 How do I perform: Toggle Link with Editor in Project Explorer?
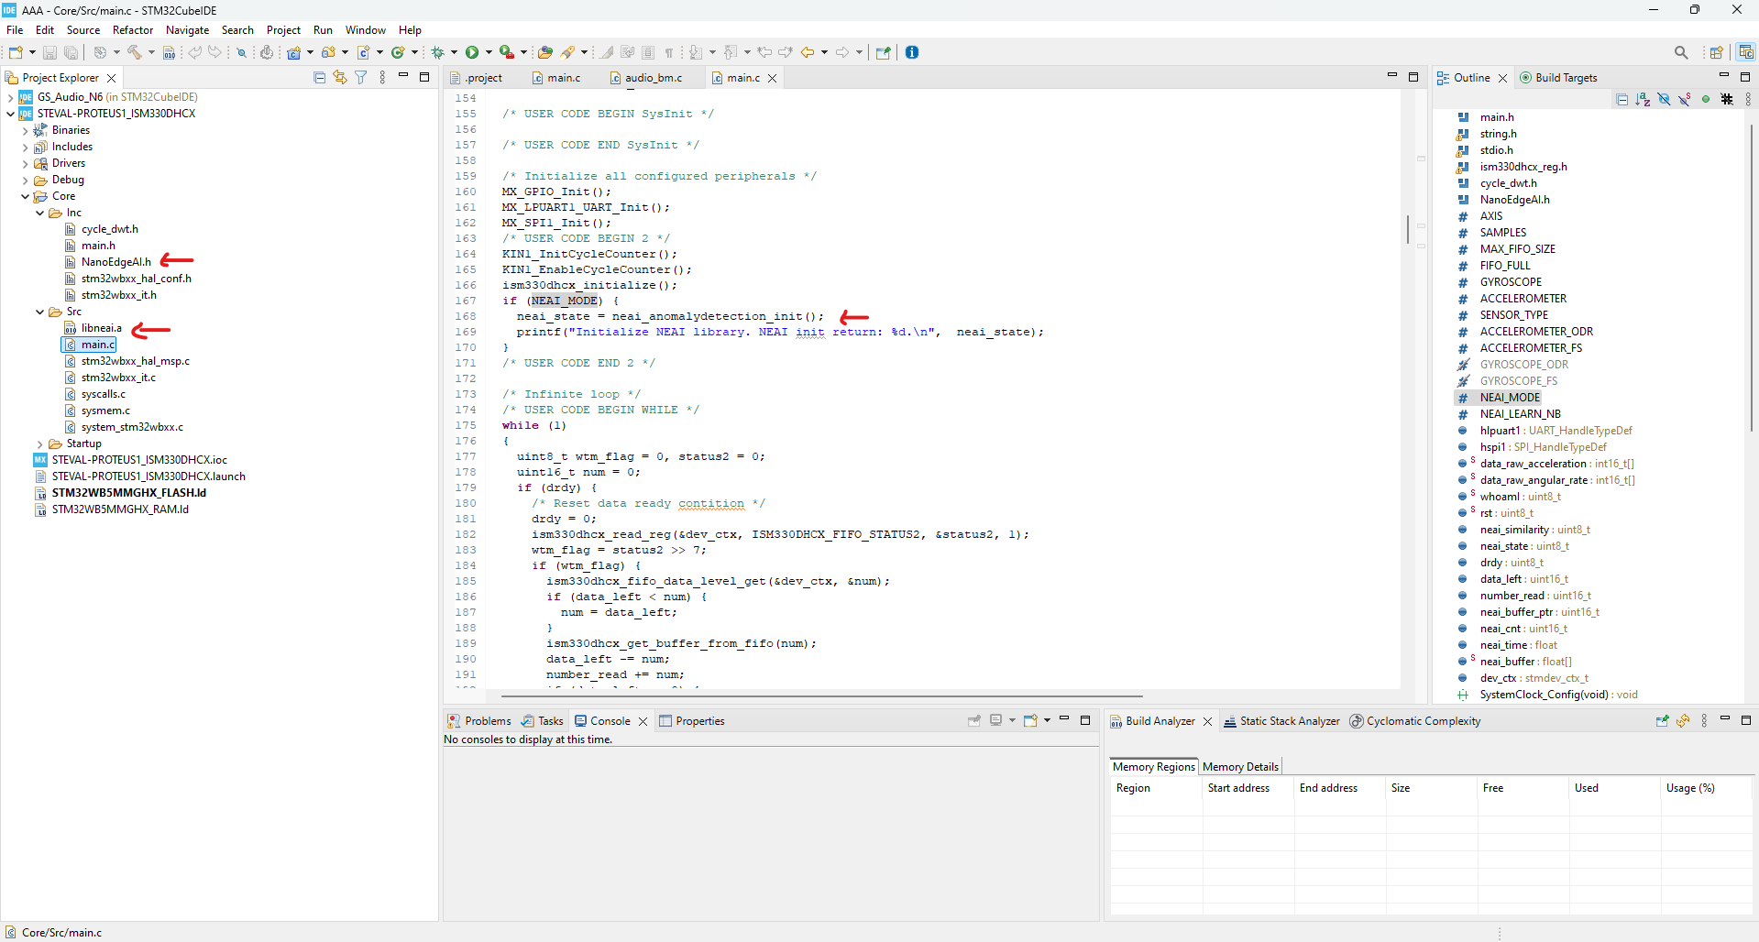[340, 78]
